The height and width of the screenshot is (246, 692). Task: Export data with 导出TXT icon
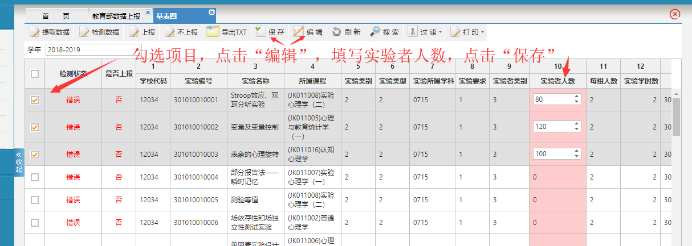click(213, 32)
